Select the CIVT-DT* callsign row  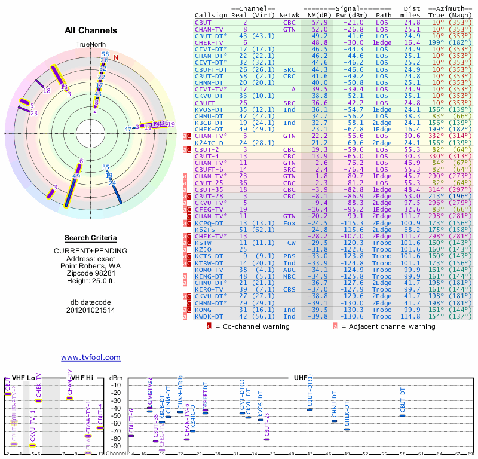click(x=211, y=63)
